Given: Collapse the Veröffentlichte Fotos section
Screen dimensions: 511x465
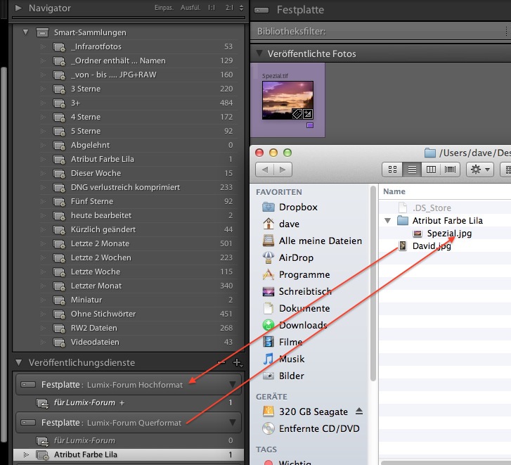Looking at the screenshot, I should (x=259, y=54).
